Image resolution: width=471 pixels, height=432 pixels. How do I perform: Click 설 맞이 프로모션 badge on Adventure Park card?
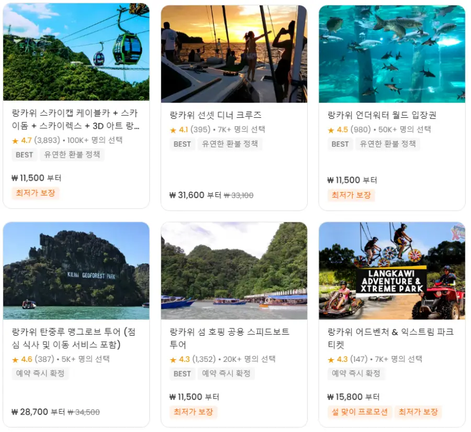pos(360,412)
